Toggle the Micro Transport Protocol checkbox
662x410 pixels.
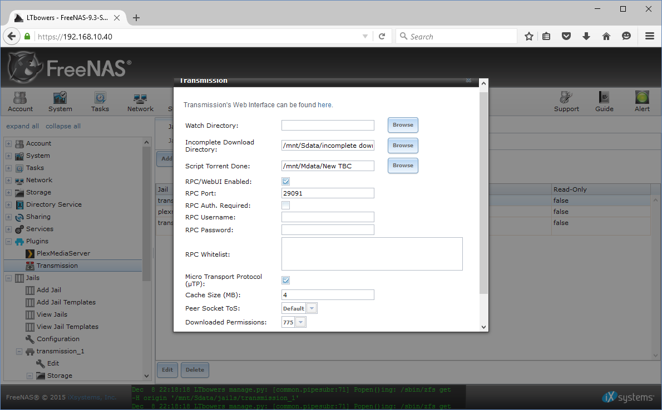[x=286, y=281]
